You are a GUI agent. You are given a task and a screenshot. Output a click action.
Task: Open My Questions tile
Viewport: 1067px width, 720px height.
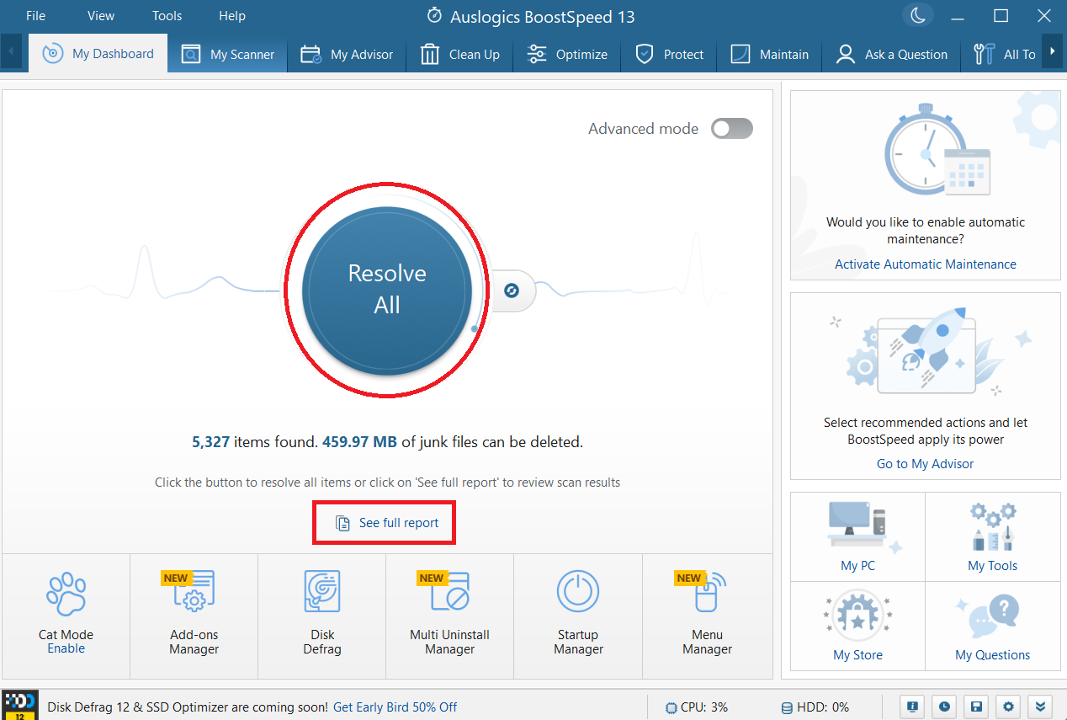click(993, 626)
